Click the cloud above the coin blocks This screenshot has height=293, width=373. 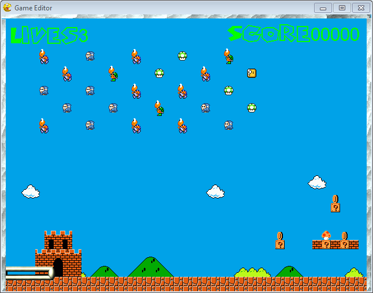[x=317, y=182]
